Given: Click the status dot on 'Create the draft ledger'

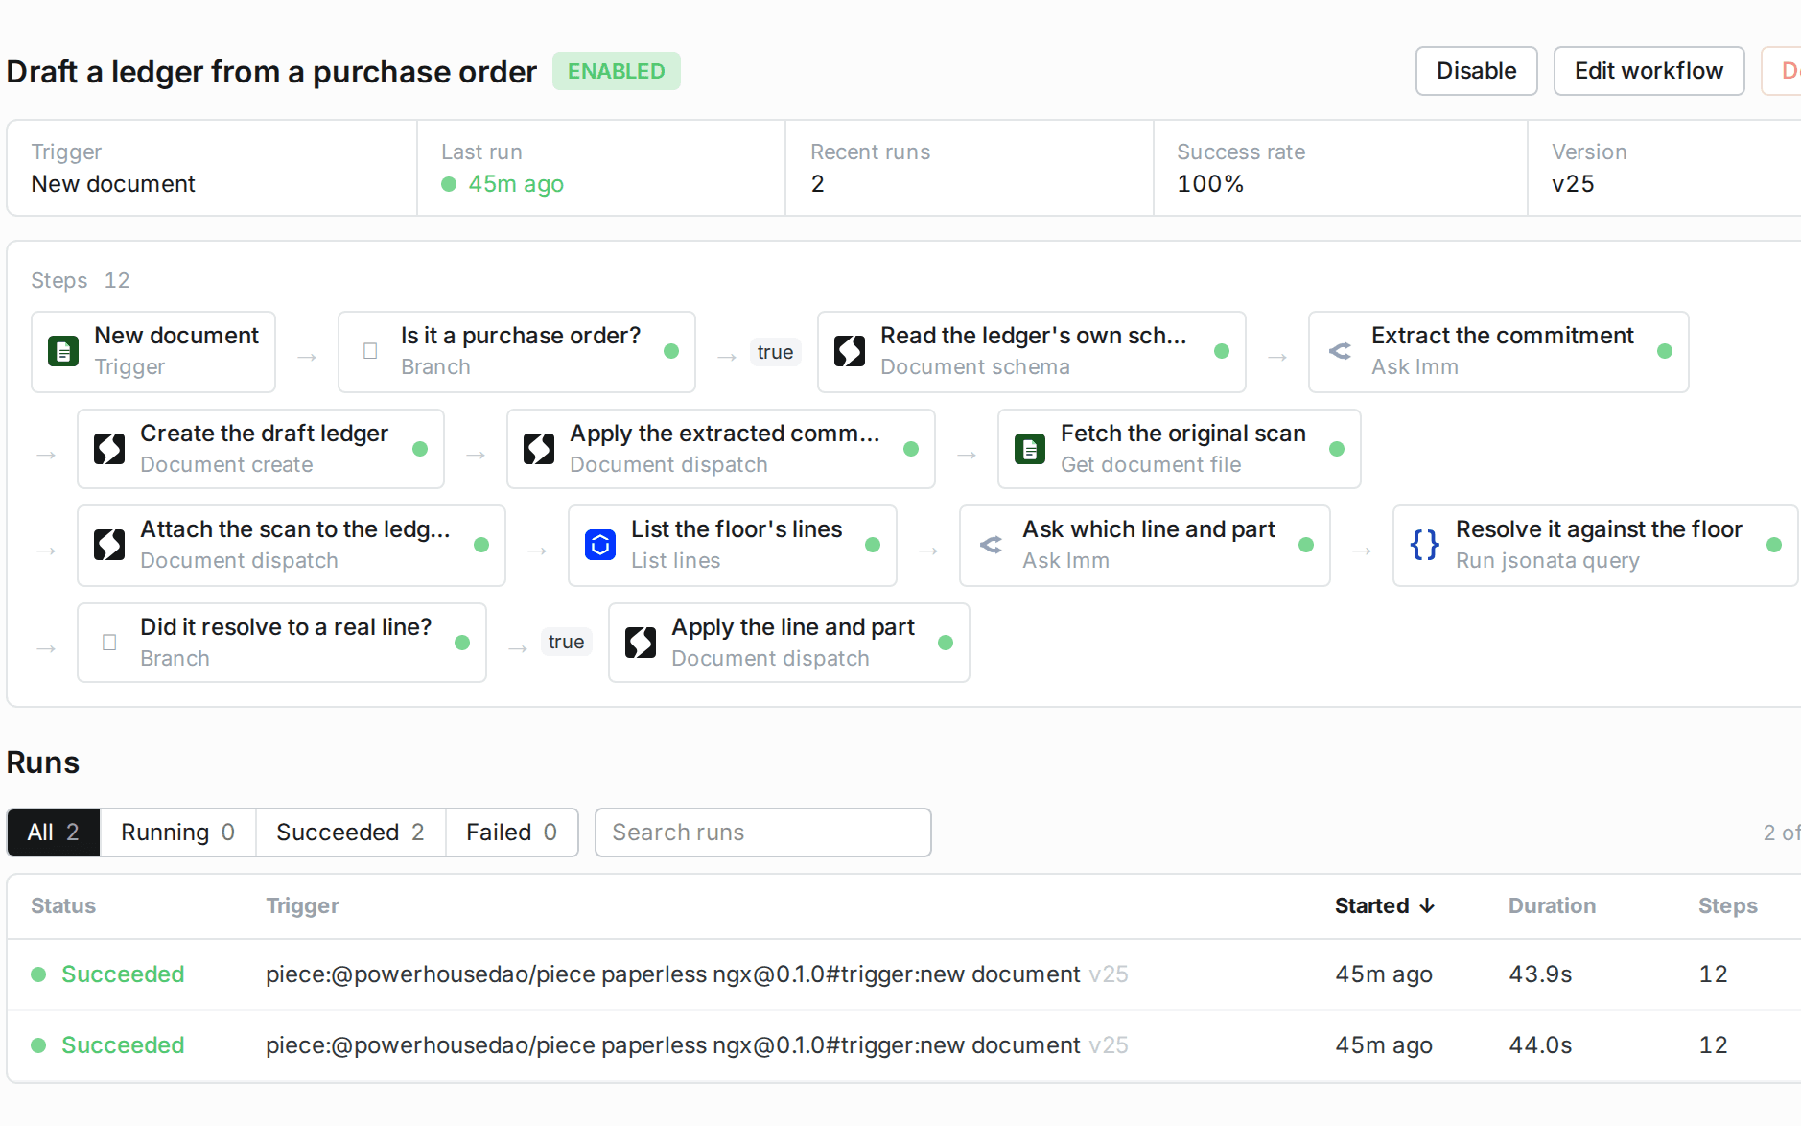Looking at the screenshot, I should click(x=420, y=449).
